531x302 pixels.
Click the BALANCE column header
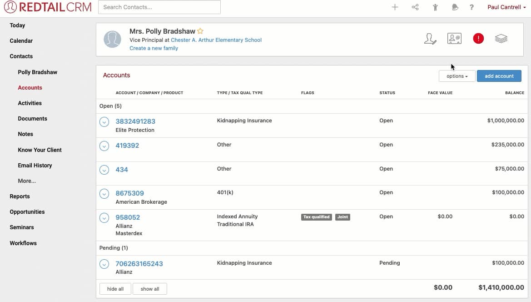click(x=514, y=93)
